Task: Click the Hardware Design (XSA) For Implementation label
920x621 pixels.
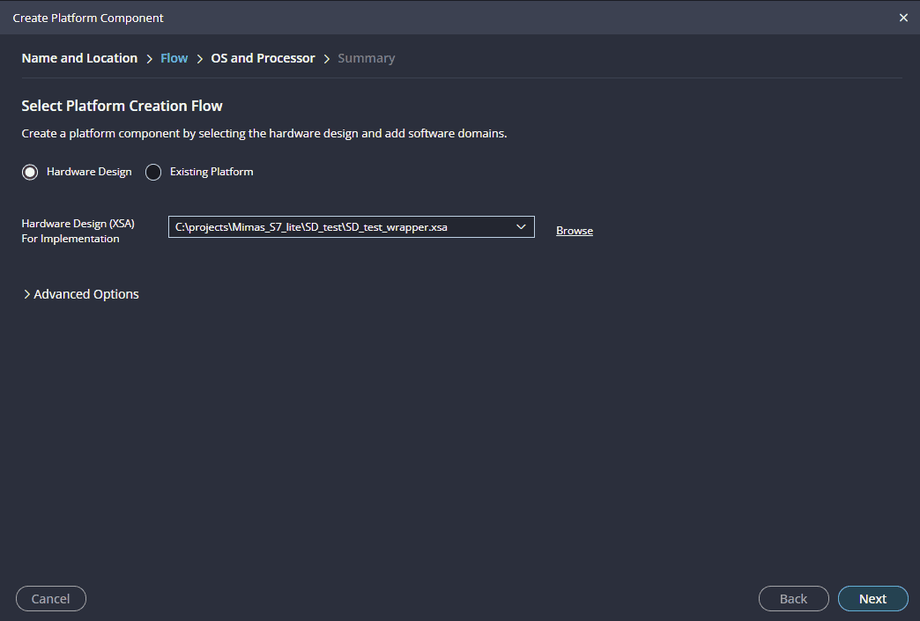Action: coord(78,231)
